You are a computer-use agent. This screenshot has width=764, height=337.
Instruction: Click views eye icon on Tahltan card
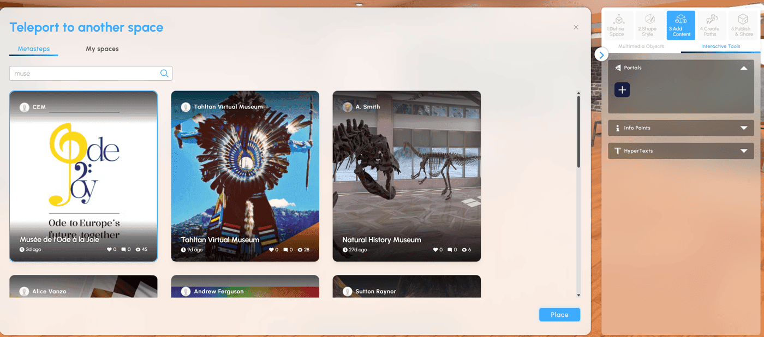coord(300,250)
